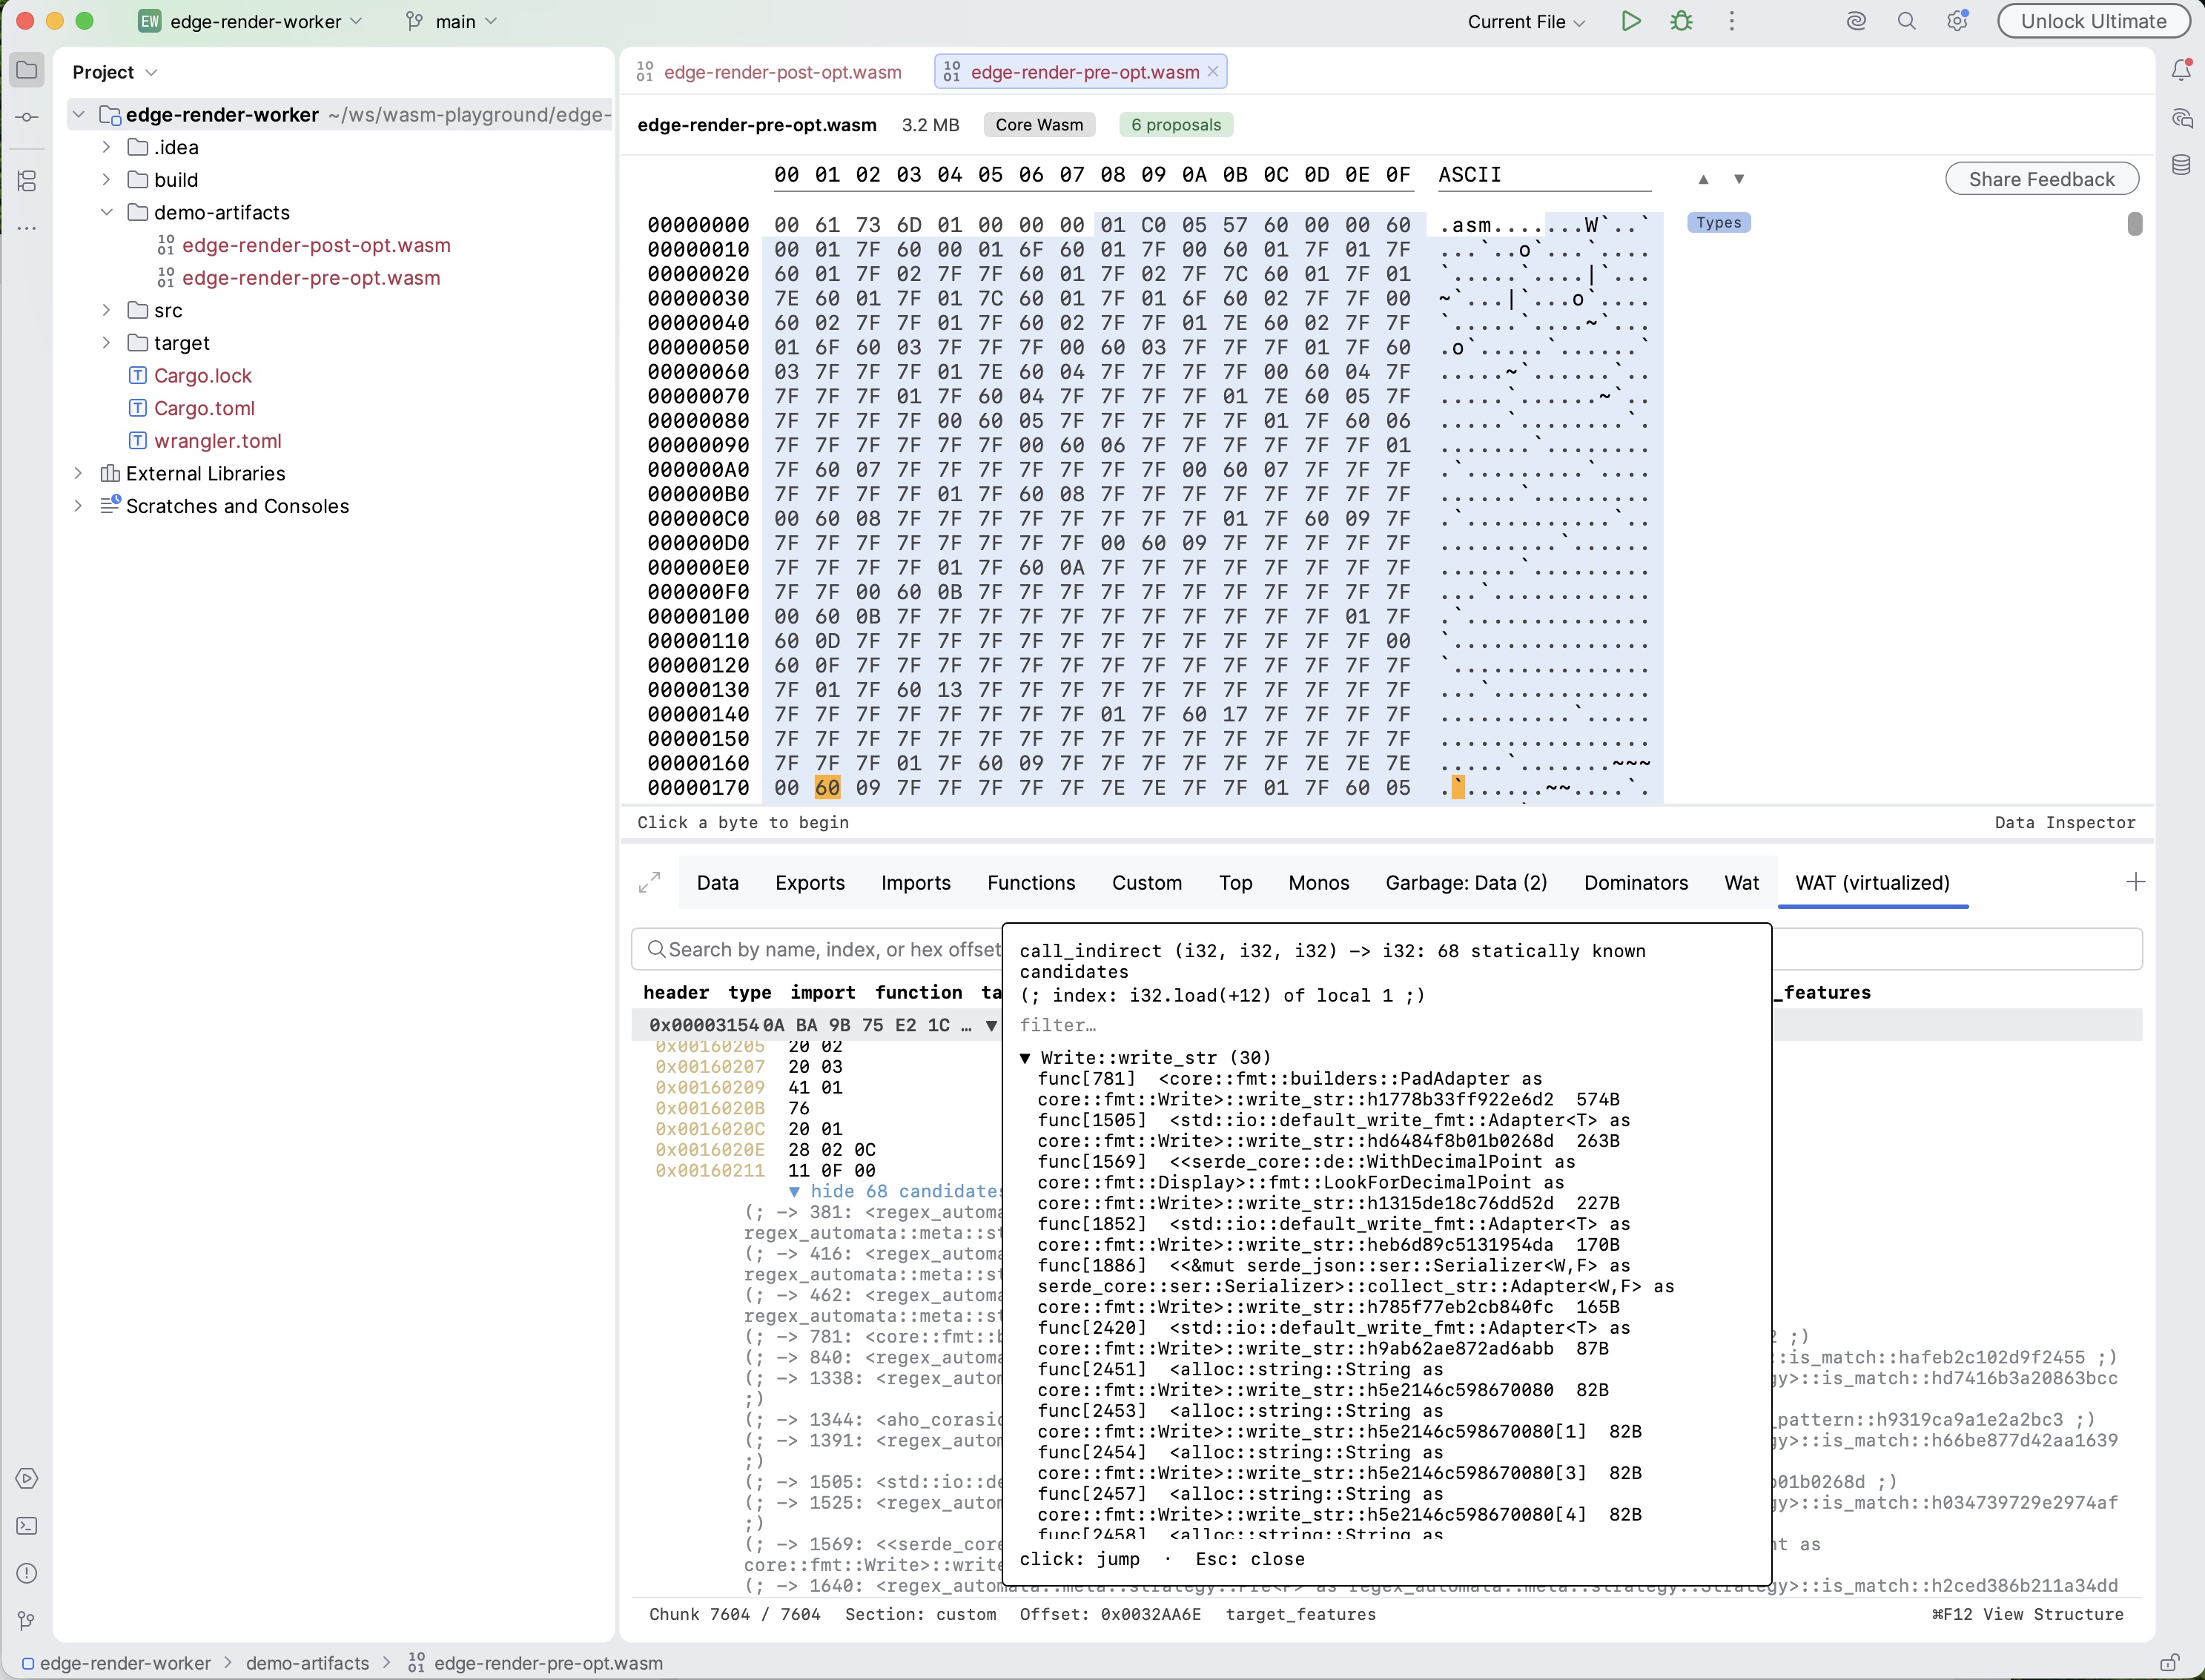Viewport: 2205px width, 1680px height.
Task: Collapse the demo-artifacts folder
Action: coord(106,212)
